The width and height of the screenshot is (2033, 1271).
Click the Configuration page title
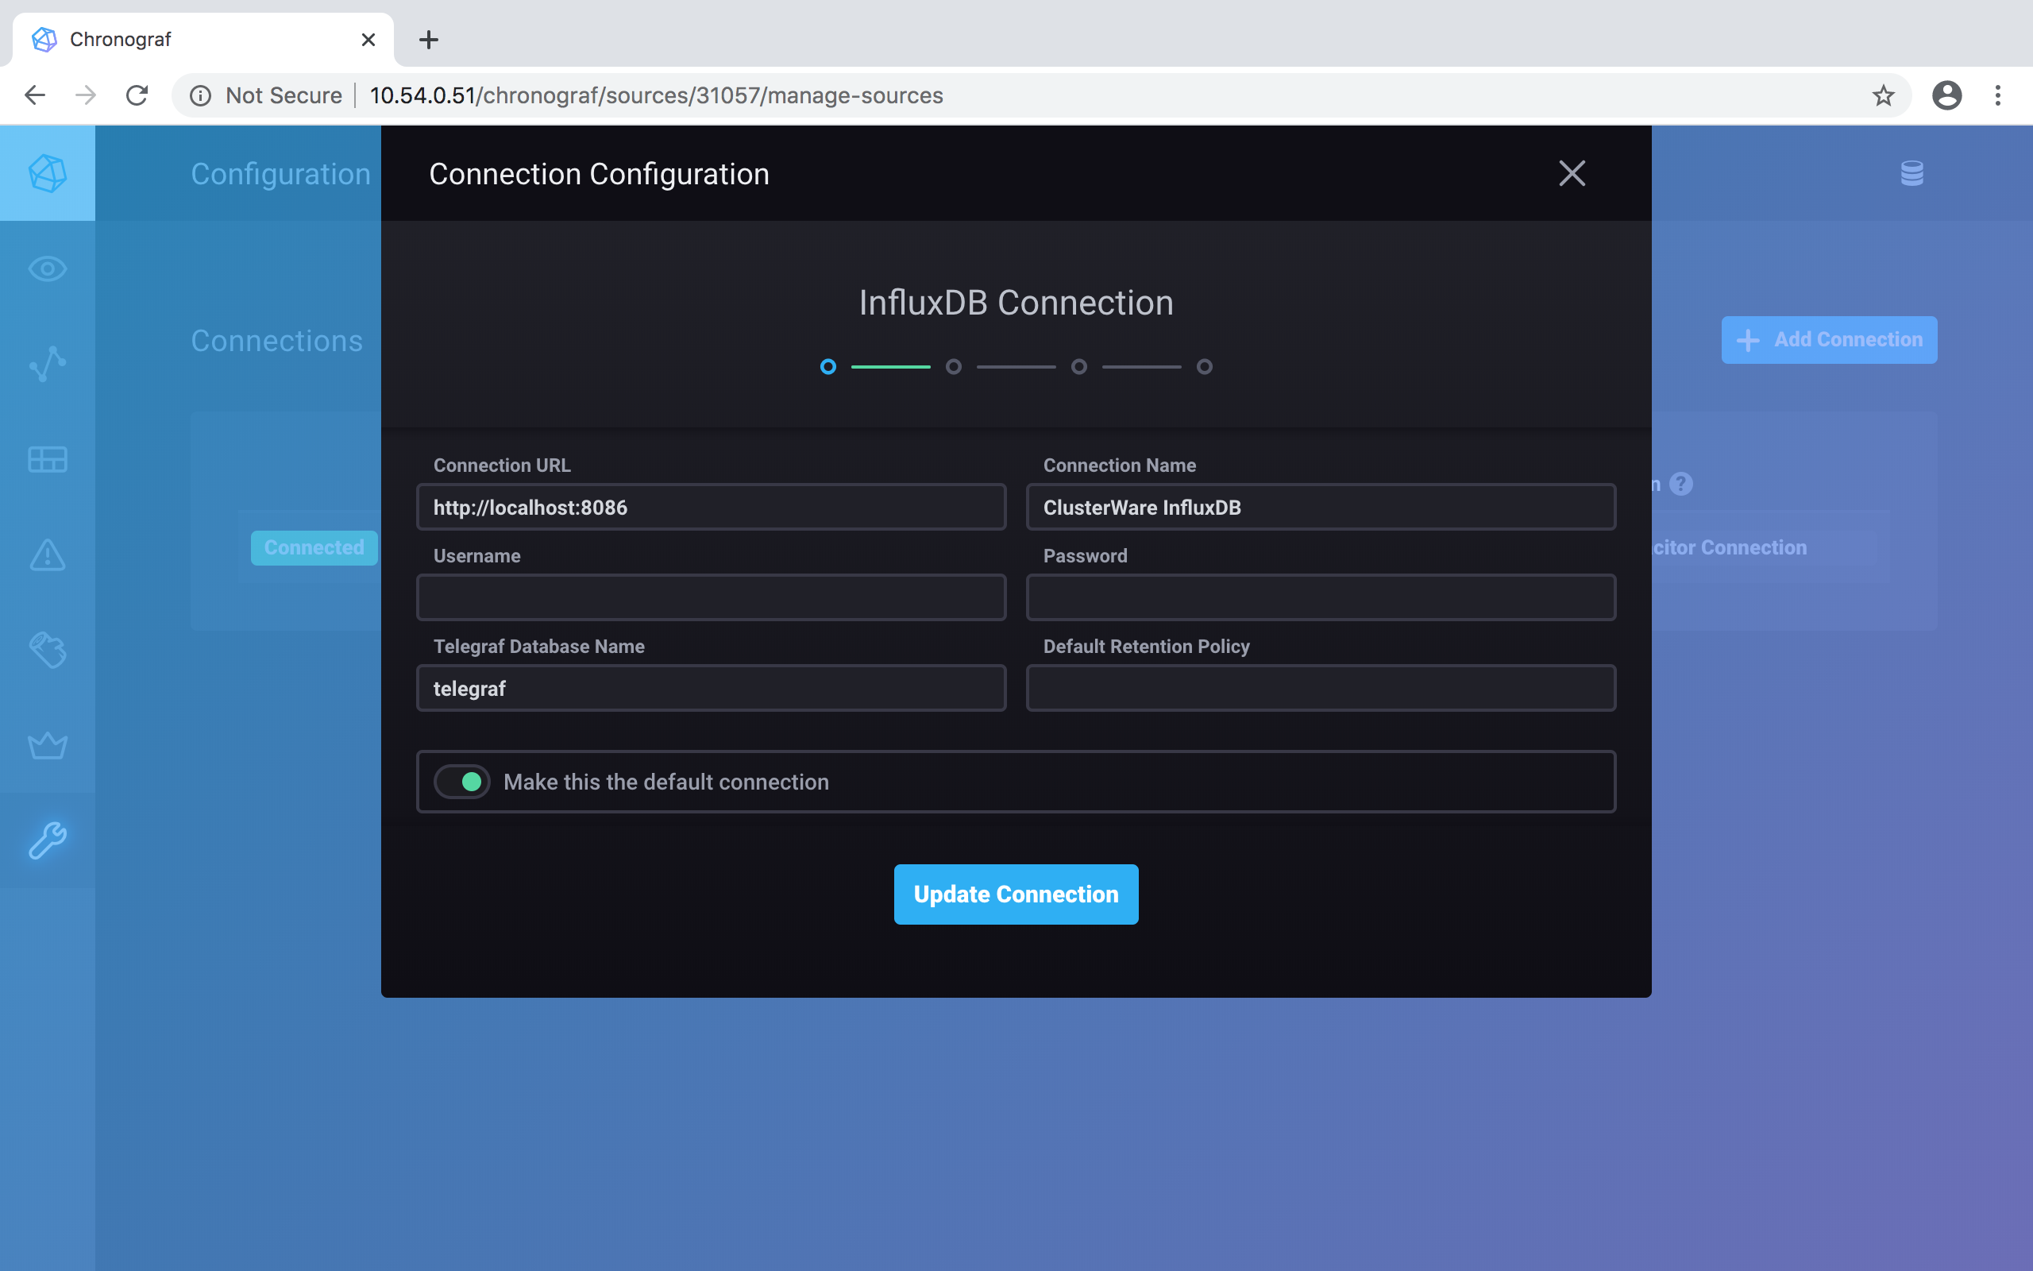(280, 174)
